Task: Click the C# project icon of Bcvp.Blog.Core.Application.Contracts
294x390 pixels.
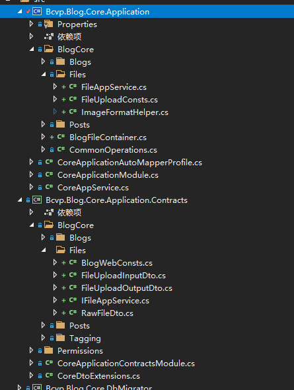Action: (37, 200)
